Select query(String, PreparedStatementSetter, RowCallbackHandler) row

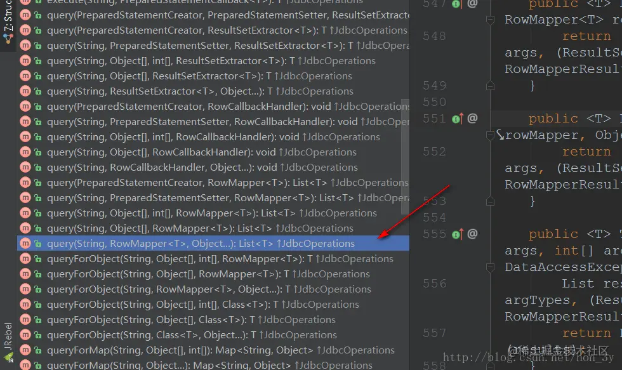213,122
